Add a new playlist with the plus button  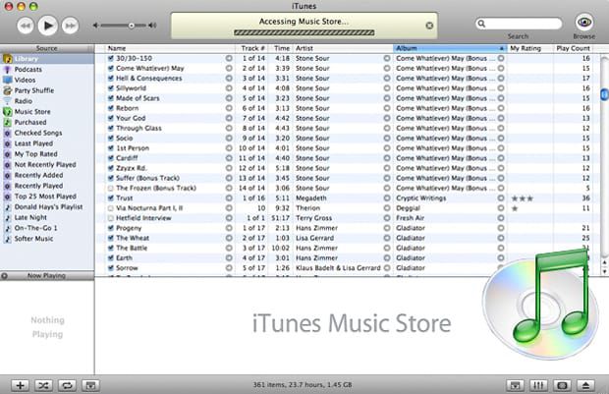coord(21,385)
